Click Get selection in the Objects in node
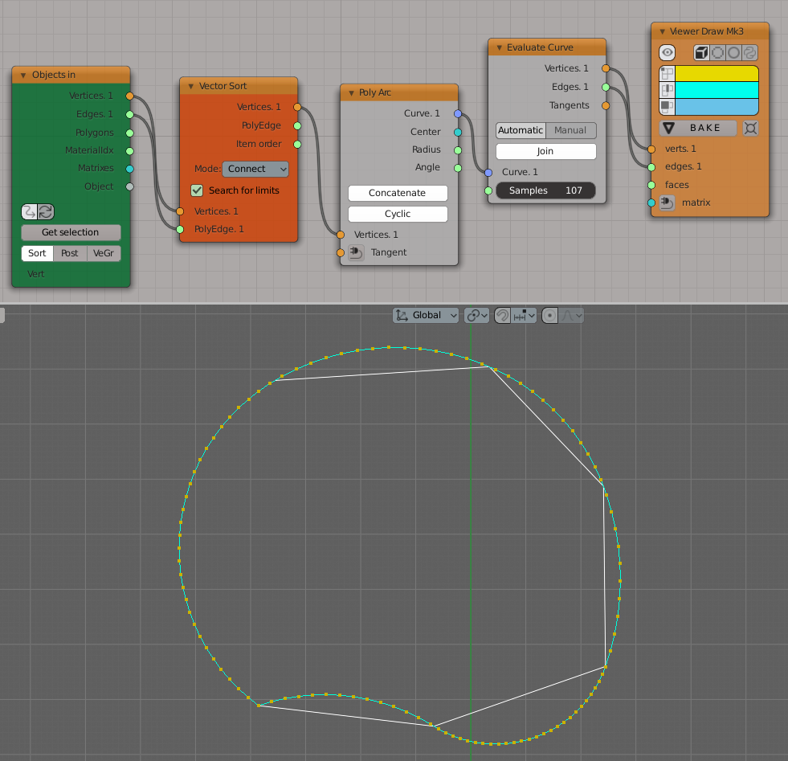788x761 pixels. pyautogui.click(x=71, y=232)
